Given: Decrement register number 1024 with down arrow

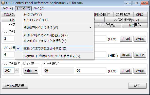Looking at the screenshot, I should (17, 72).
